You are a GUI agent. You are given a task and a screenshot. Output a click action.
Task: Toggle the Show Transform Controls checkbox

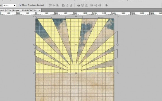[x=21, y=5]
